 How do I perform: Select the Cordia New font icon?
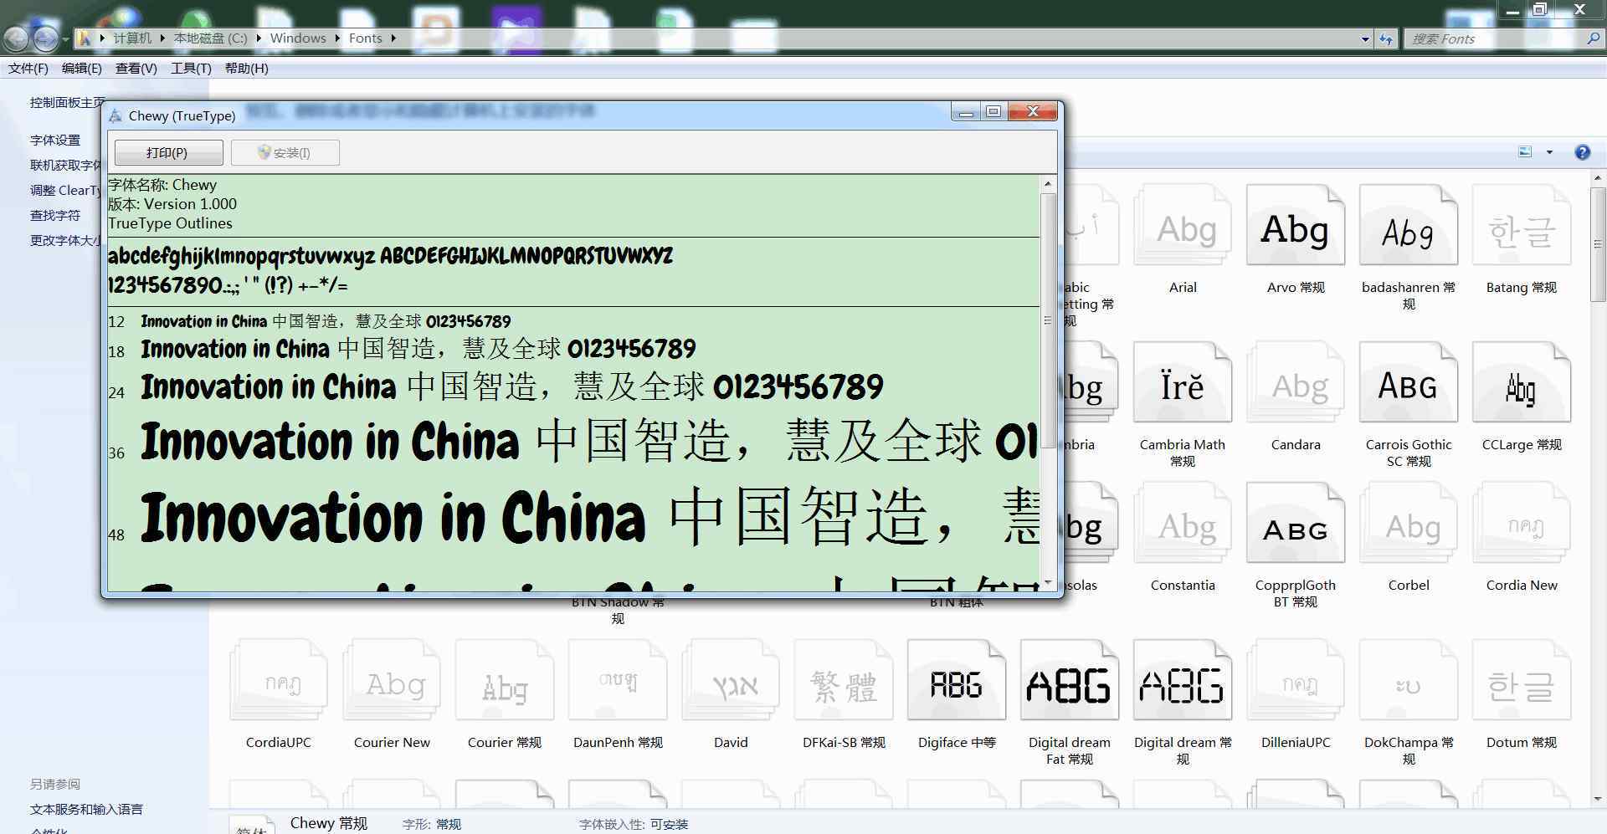pyautogui.click(x=1522, y=524)
